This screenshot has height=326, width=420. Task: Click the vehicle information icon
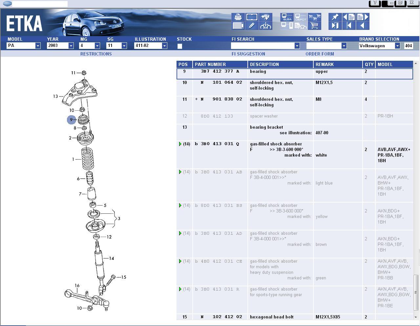(x=265, y=26)
